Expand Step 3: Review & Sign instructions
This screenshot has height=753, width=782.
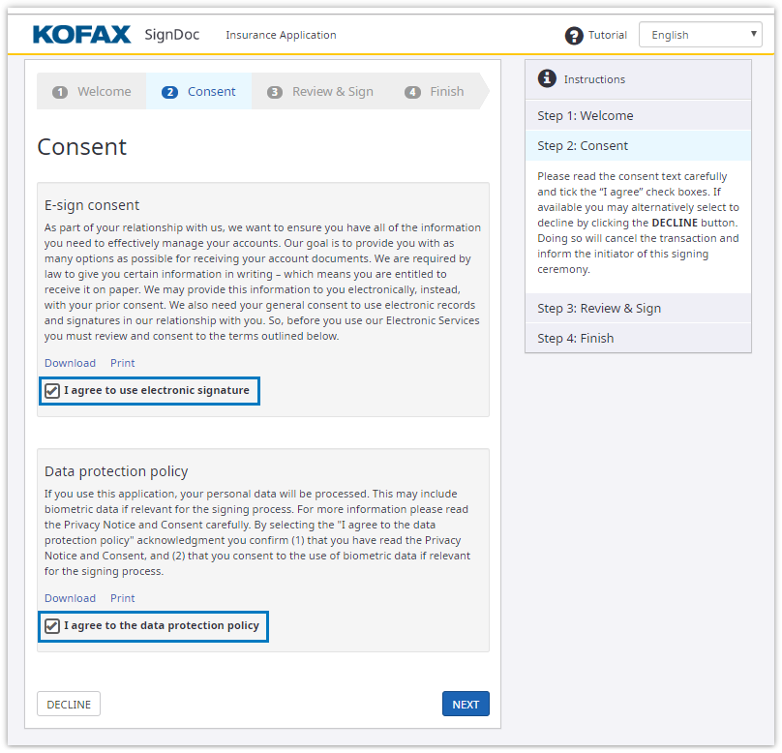point(638,308)
